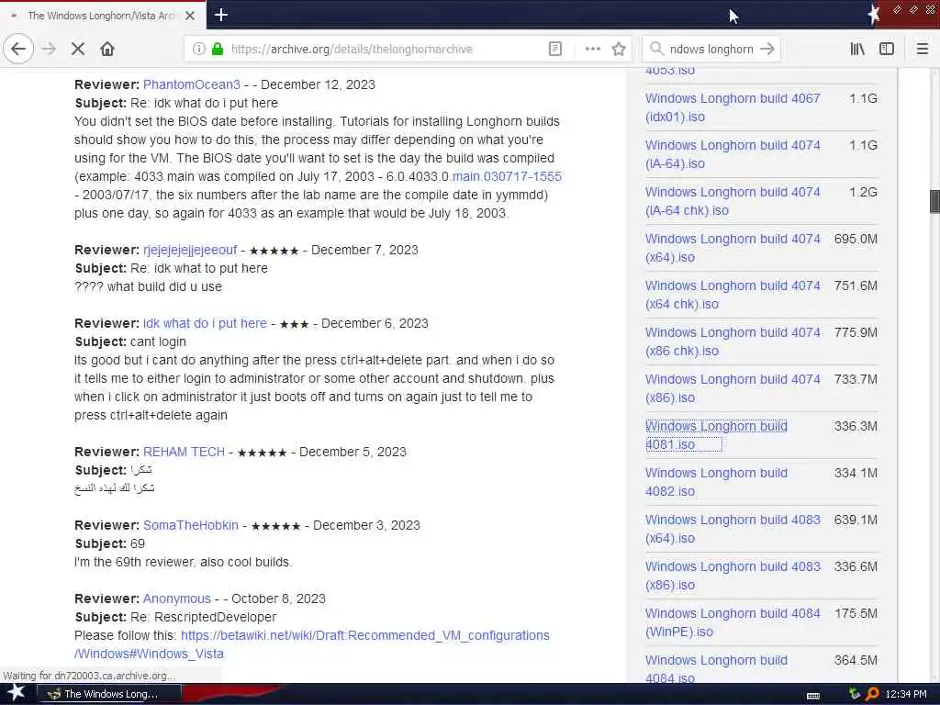This screenshot has height=705, width=940.
Task: Open 'idk what do i put here' reviewer link
Action: coord(205,323)
